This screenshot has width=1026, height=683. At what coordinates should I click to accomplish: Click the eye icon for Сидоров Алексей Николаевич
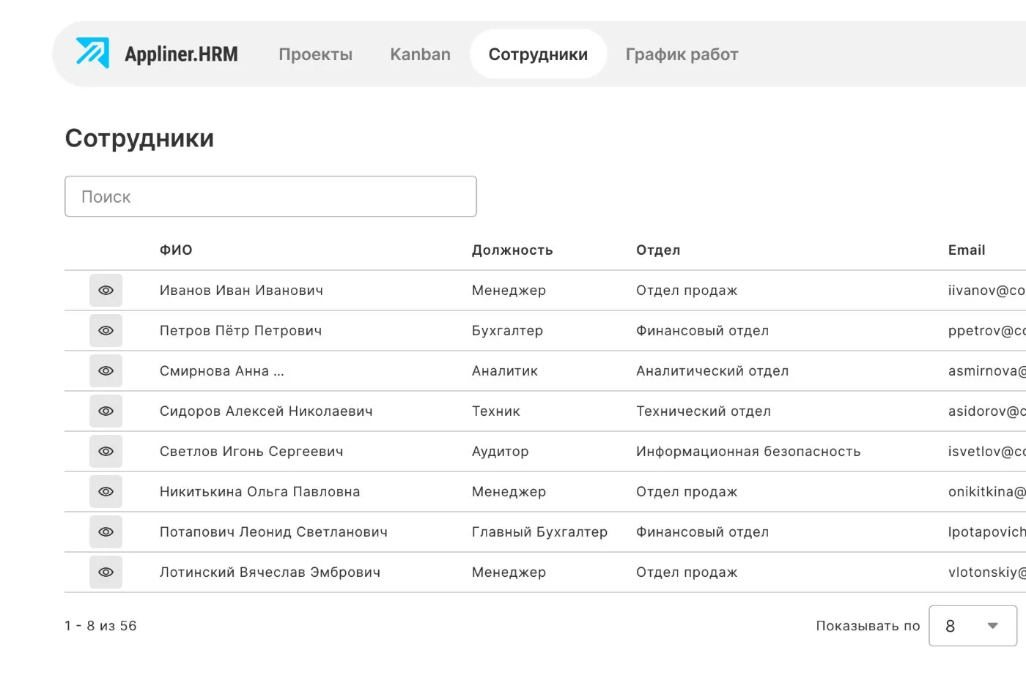[x=106, y=411]
